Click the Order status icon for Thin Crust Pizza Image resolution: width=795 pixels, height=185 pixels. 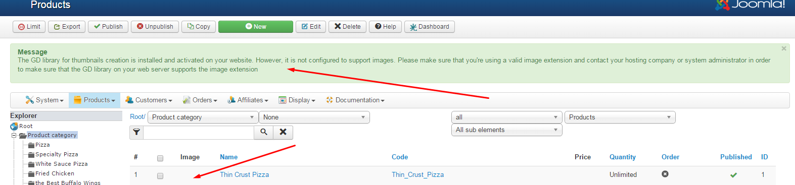tap(665, 174)
